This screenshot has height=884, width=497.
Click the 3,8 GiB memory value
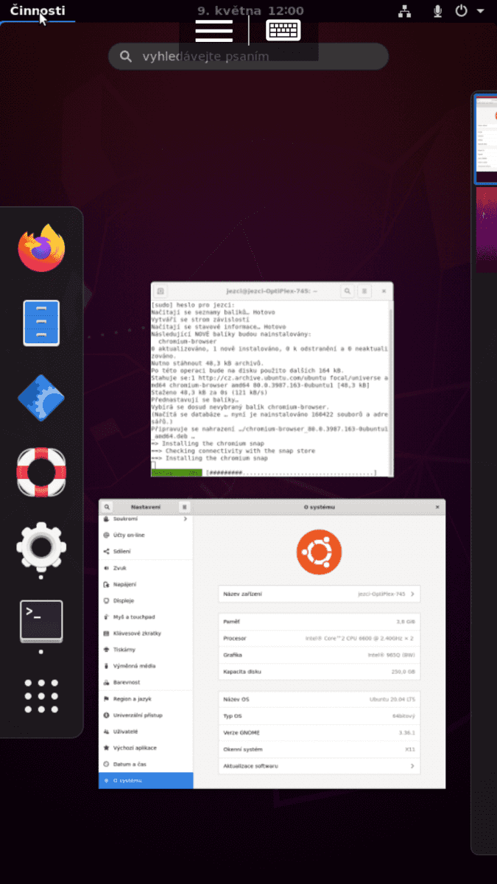pyautogui.click(x=406, y=622)
